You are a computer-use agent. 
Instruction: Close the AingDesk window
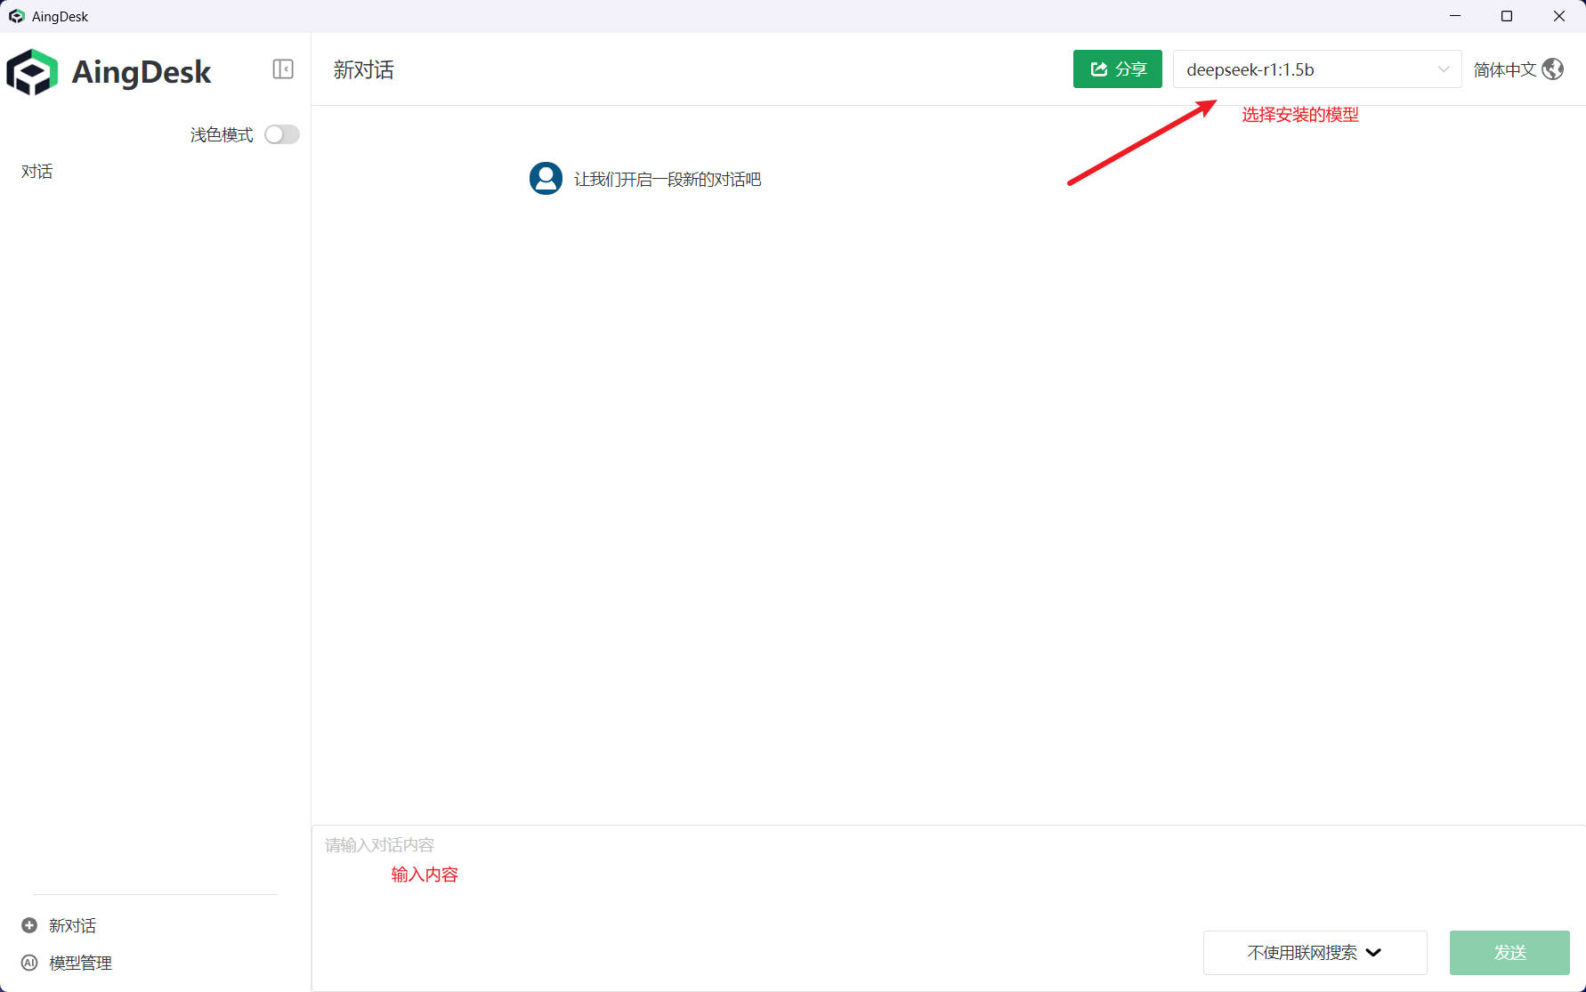click(x=1559, y=16)
